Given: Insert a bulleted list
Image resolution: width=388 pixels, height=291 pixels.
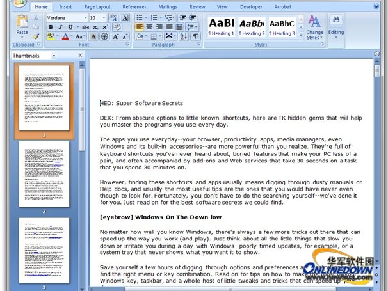Looking at the screenshot, I should (140, 18).
